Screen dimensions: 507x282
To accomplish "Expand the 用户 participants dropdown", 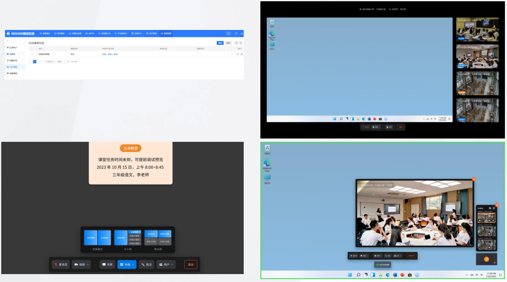I will click(x=165, y=264).
